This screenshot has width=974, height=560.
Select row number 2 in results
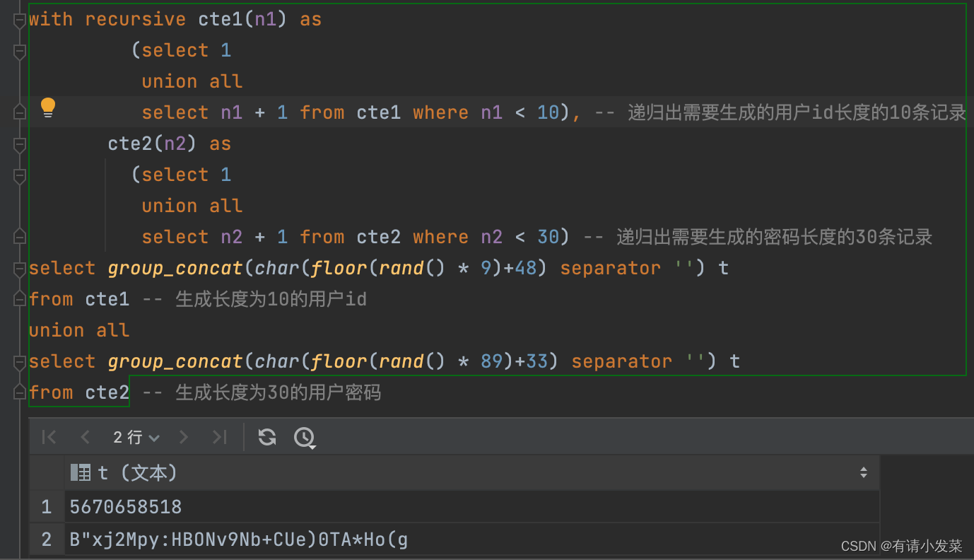click(47, 540)
